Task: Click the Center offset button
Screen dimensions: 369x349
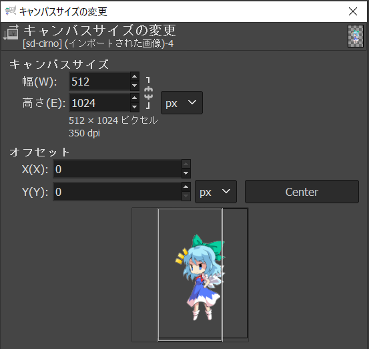Action: (x=302, y=191)
